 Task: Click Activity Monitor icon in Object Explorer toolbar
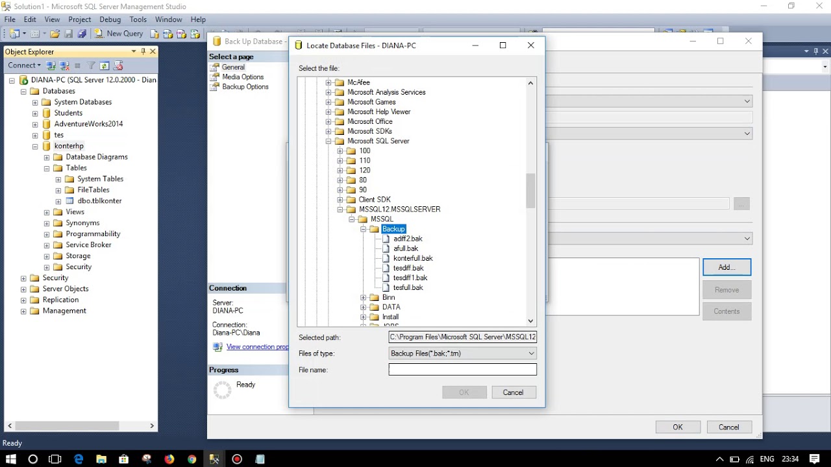118,66
